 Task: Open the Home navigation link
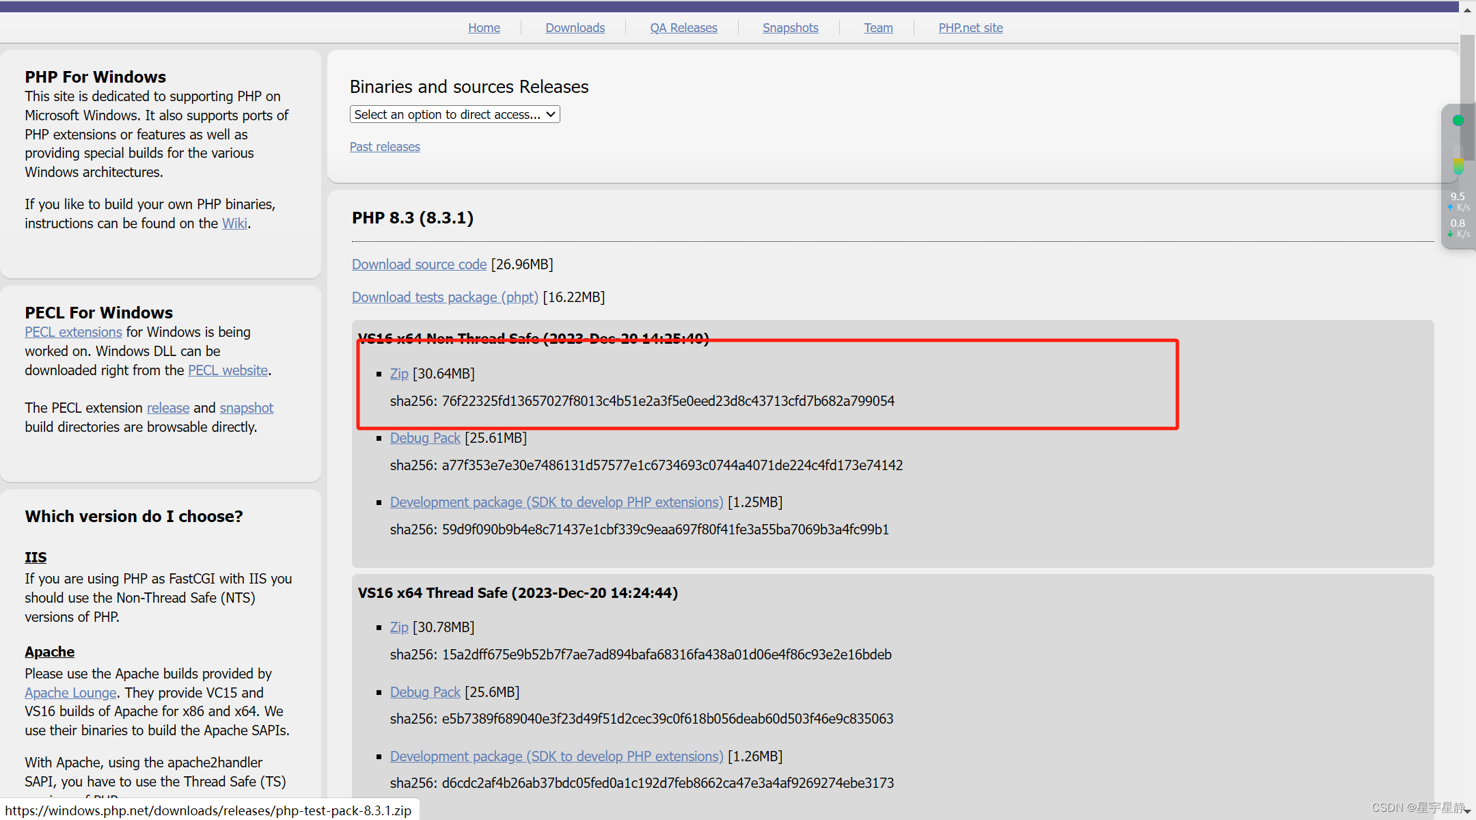(484, 28)
